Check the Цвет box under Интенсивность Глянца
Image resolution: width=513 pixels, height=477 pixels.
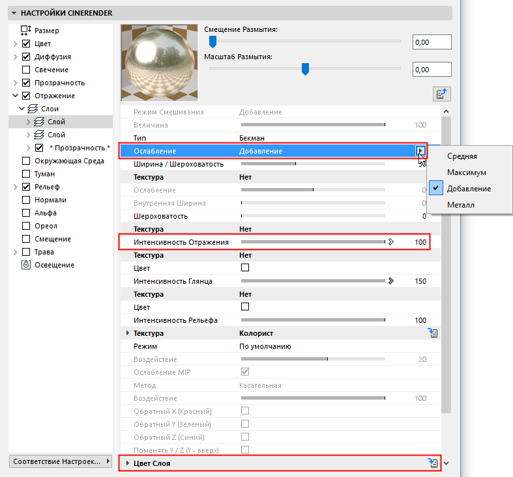[245, 307]
